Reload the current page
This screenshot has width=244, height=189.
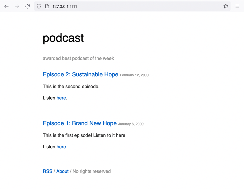(28, 6)
